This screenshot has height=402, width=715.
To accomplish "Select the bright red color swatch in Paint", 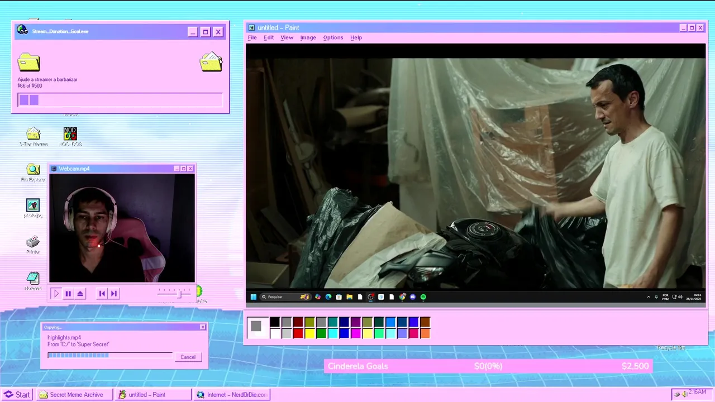I will click(298, 333).
